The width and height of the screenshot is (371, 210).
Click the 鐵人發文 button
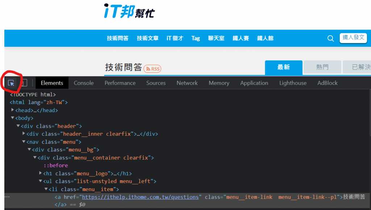point(353,38)
